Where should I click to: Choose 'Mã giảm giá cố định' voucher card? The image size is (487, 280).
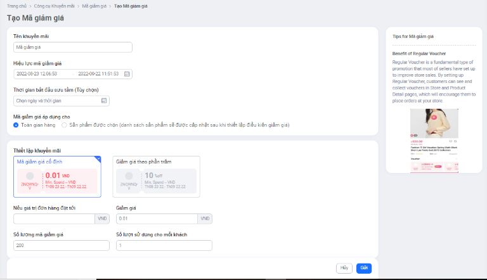coord(57,177)
